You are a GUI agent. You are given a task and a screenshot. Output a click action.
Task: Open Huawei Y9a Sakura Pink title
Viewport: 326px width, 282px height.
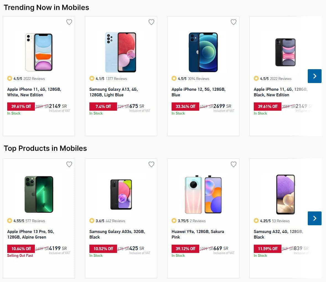click(x=198, y=234)
